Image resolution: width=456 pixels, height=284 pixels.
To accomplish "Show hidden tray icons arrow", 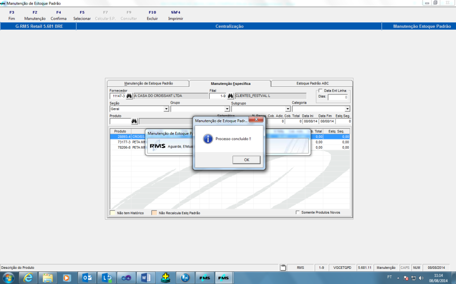I will 398,278.
